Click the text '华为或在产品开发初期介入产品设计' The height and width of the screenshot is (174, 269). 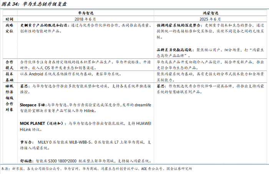pyautogui.click(x=188, y=62)
